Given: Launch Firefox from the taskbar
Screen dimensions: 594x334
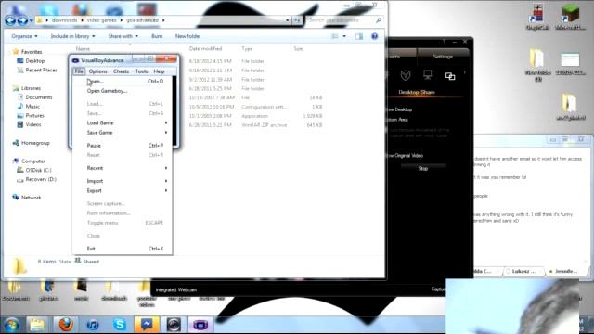Looking at the screenshot, I should pos(66,325).
